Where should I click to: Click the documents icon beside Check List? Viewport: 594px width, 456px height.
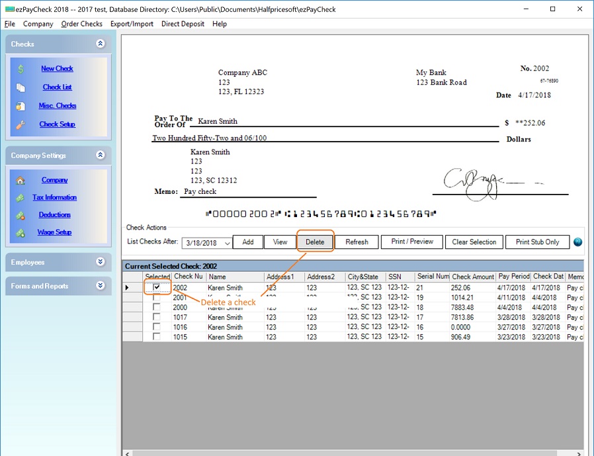click(21, 87)
